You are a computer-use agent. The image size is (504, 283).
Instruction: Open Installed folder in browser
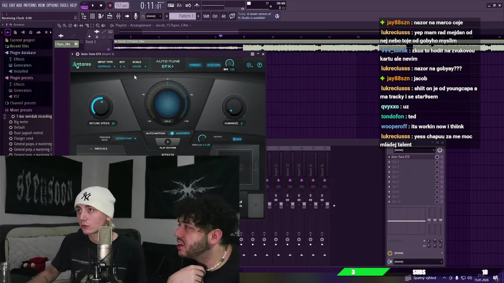(x=21, y=72)
